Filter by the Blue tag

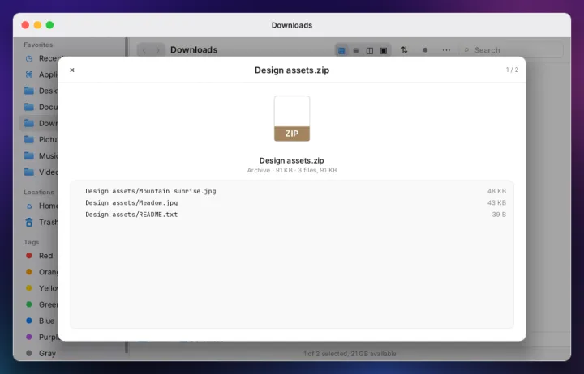pos(41,321)
